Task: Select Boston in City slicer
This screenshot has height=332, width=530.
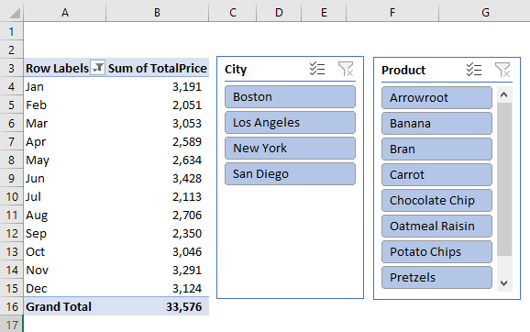Action: pos(290,96)
